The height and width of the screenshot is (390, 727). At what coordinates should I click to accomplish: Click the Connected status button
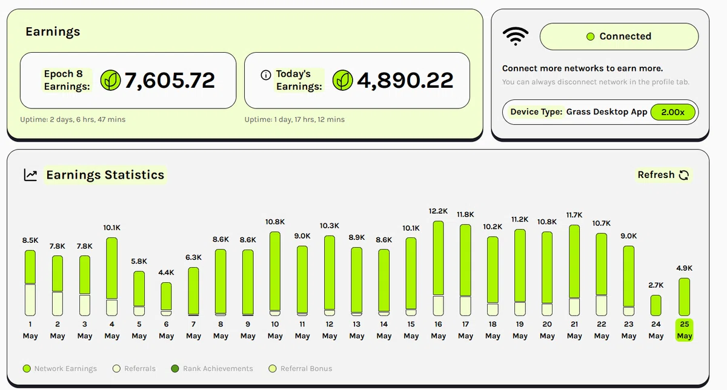[619, 36]
